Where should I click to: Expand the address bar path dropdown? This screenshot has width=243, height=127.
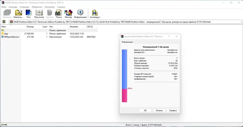(x=241, y=22)
